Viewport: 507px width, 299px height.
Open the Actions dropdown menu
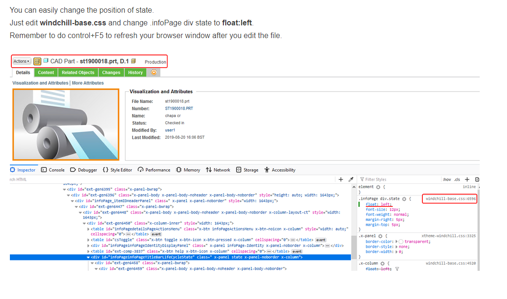click(22, 61)
